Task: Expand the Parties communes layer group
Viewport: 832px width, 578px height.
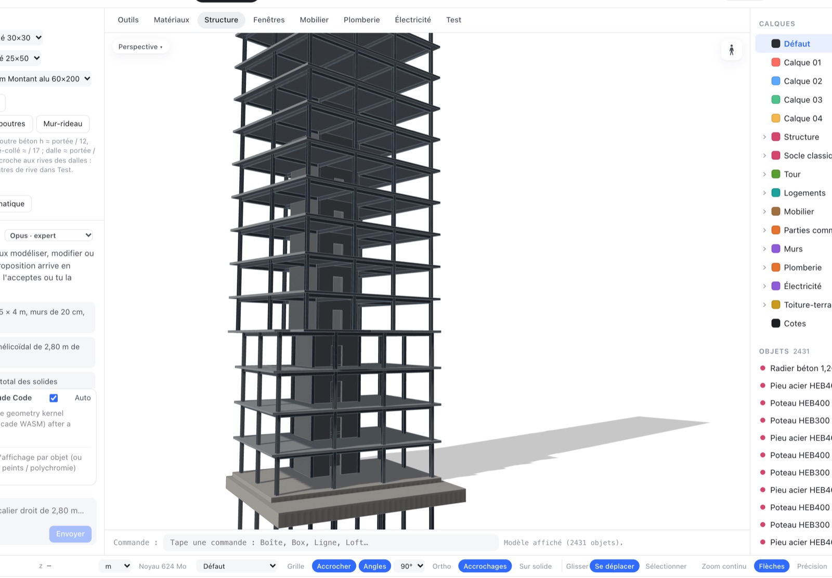Action: [x=764, y=230]
